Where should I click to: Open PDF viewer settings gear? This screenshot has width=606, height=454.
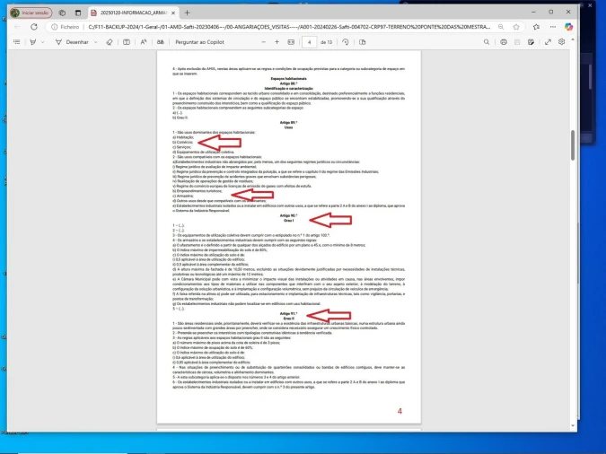pyautogui.click(x=561, y=42)
